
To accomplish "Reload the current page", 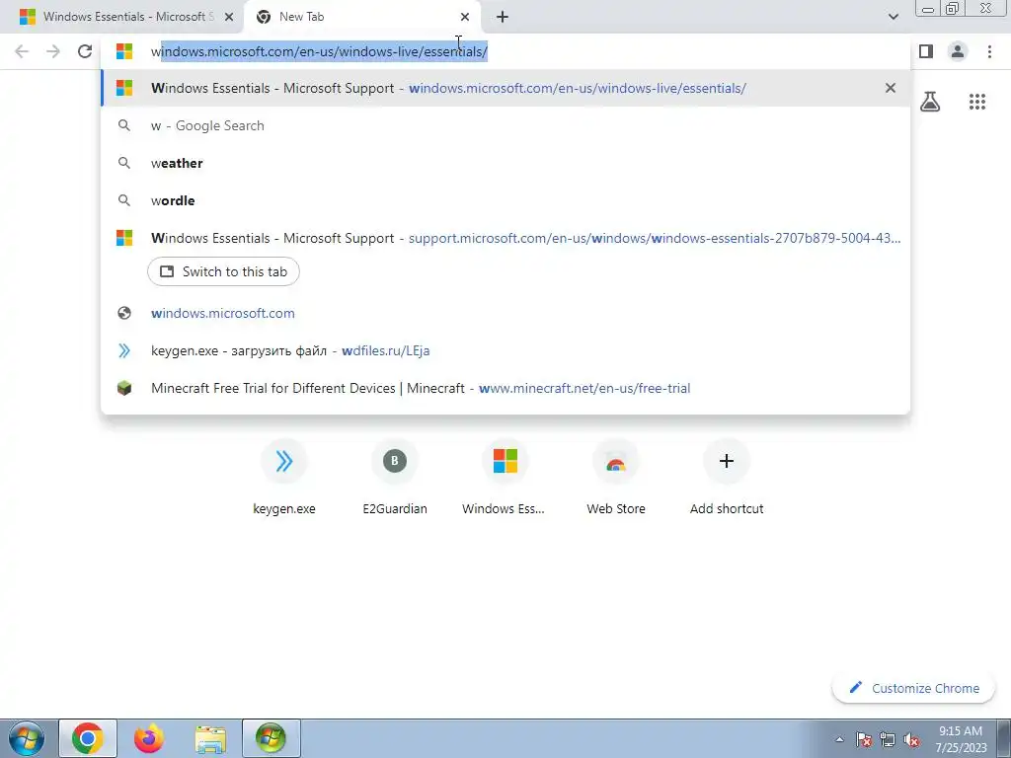I will (85, 51).
